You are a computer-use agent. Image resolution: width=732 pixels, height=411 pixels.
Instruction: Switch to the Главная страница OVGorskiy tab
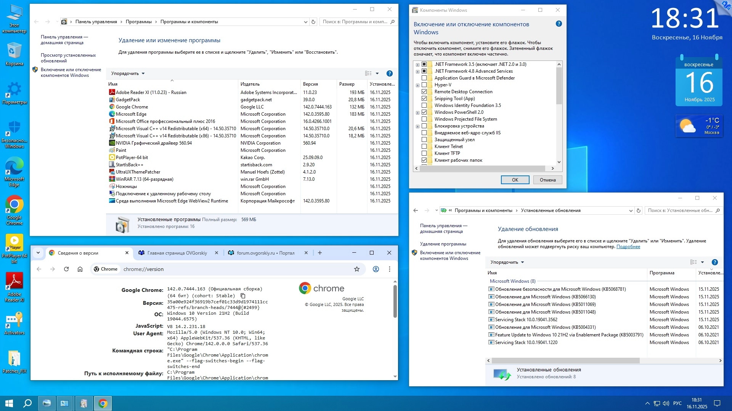pyautogui.click(x=177, y=253)
